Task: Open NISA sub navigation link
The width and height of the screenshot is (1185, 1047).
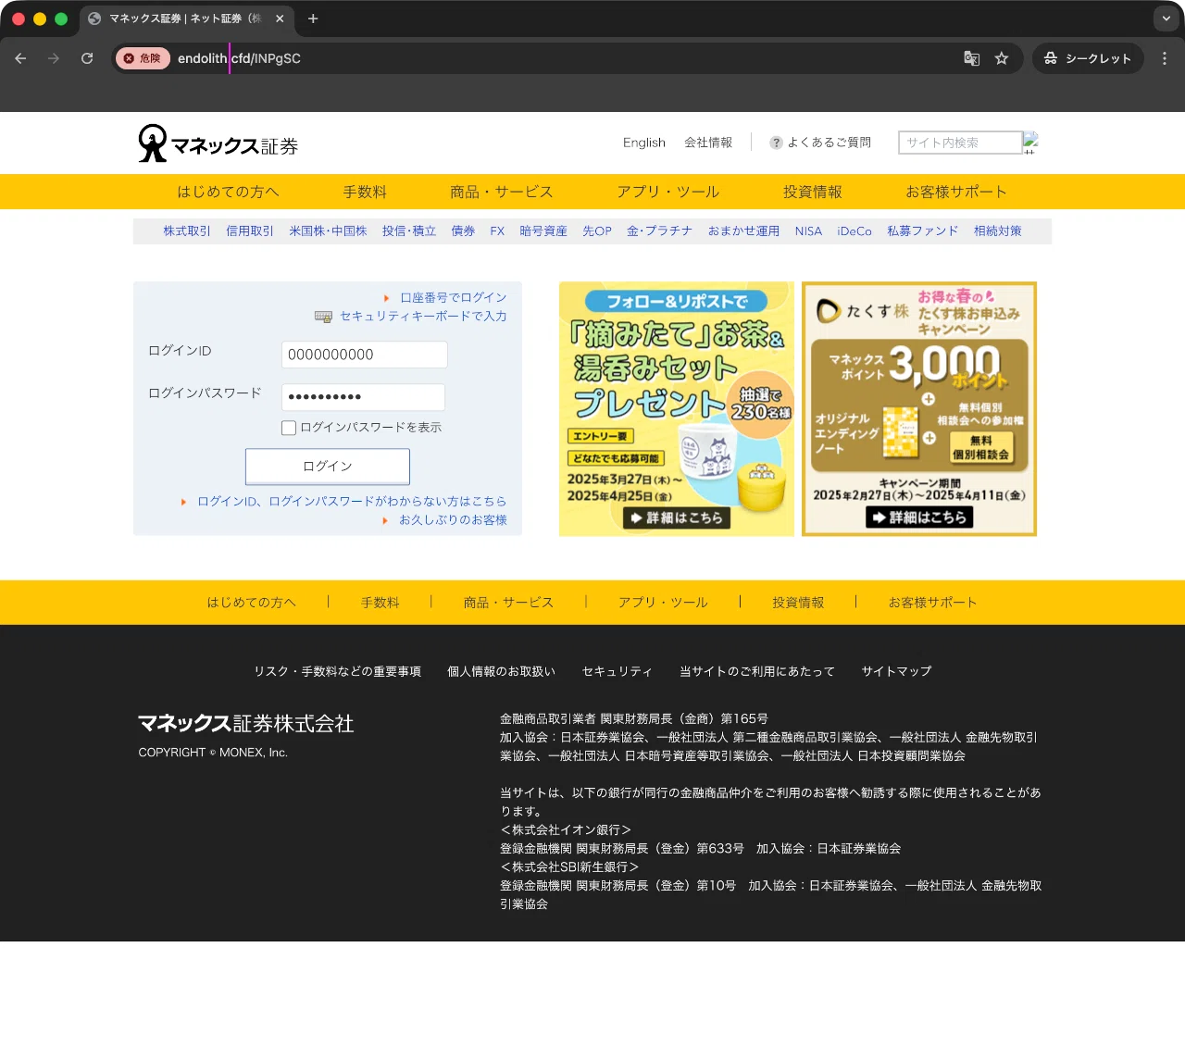Action: click(x=808, y=231)
